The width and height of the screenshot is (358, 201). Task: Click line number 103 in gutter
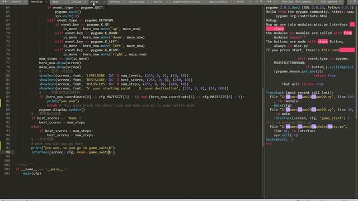click(x=7, y=174)
